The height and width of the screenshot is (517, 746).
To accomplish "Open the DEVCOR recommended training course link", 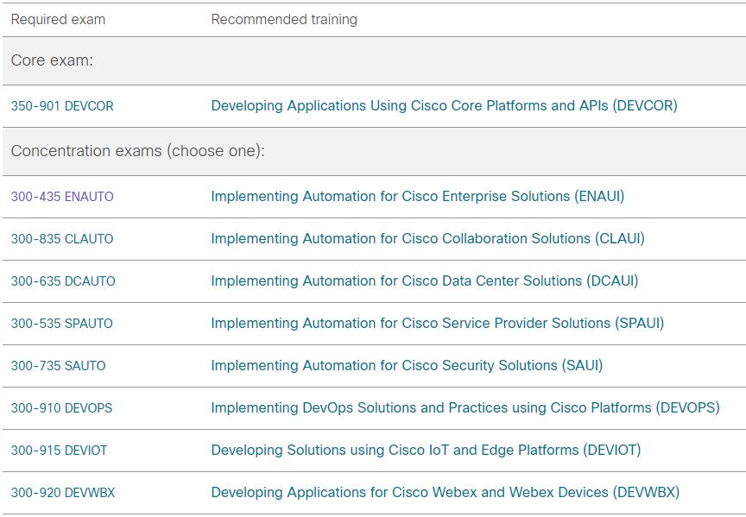I will [x=444, y=105].
